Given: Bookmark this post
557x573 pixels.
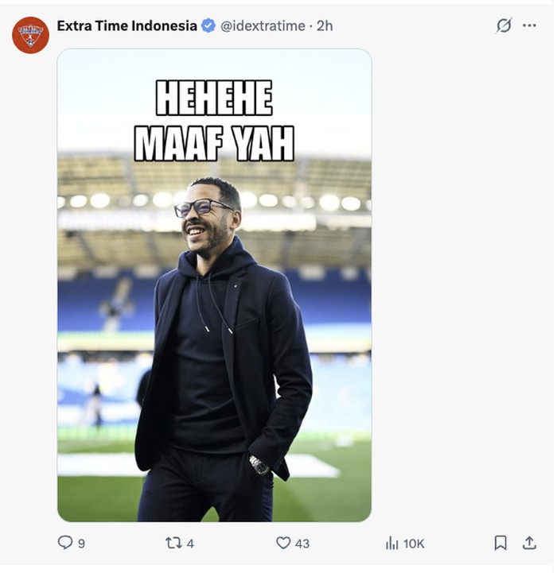Looking at the screenshot, I should point(501,543).
